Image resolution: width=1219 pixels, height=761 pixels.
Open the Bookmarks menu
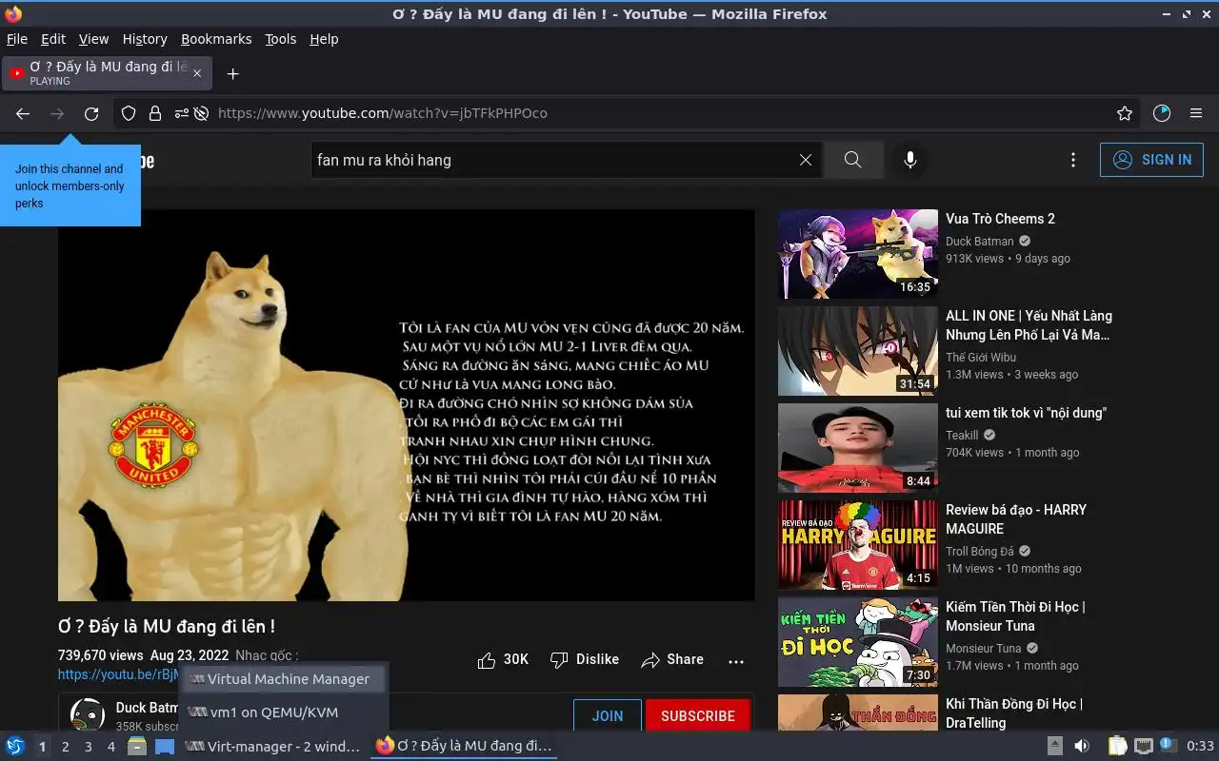(216, 39)
